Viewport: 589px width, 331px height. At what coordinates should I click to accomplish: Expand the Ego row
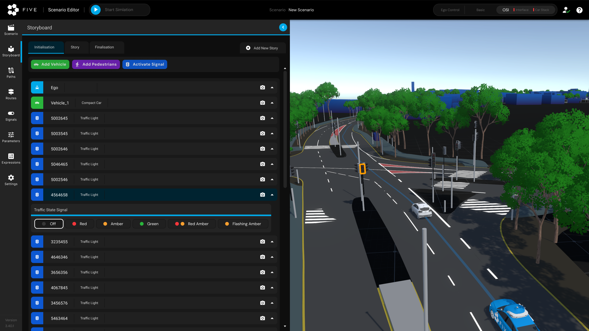coord(272,87)
